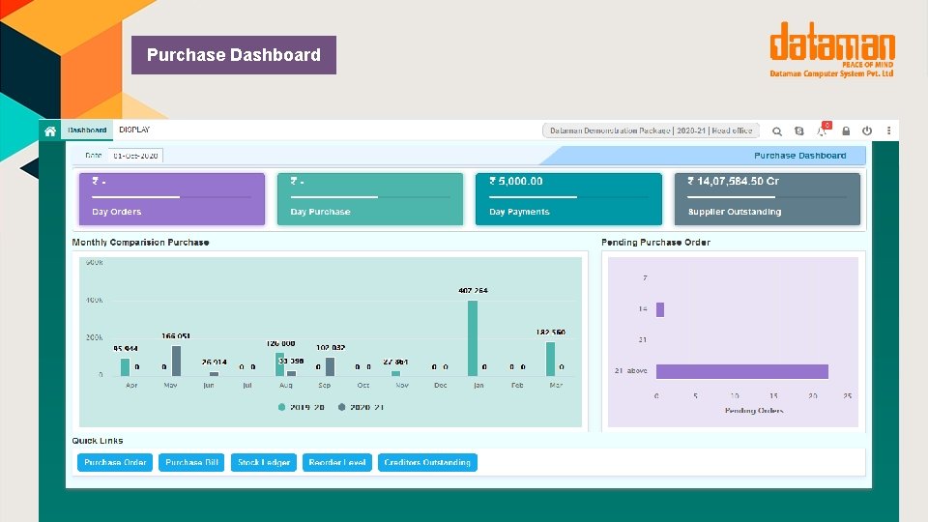Click the lock screen padlock icon
Viewport: 928px width, 522px height.
pyautogui.click(x=846, y=130)
